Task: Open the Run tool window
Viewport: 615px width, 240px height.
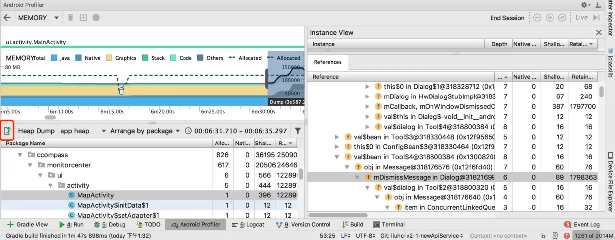Action: [x=71, y=224]
